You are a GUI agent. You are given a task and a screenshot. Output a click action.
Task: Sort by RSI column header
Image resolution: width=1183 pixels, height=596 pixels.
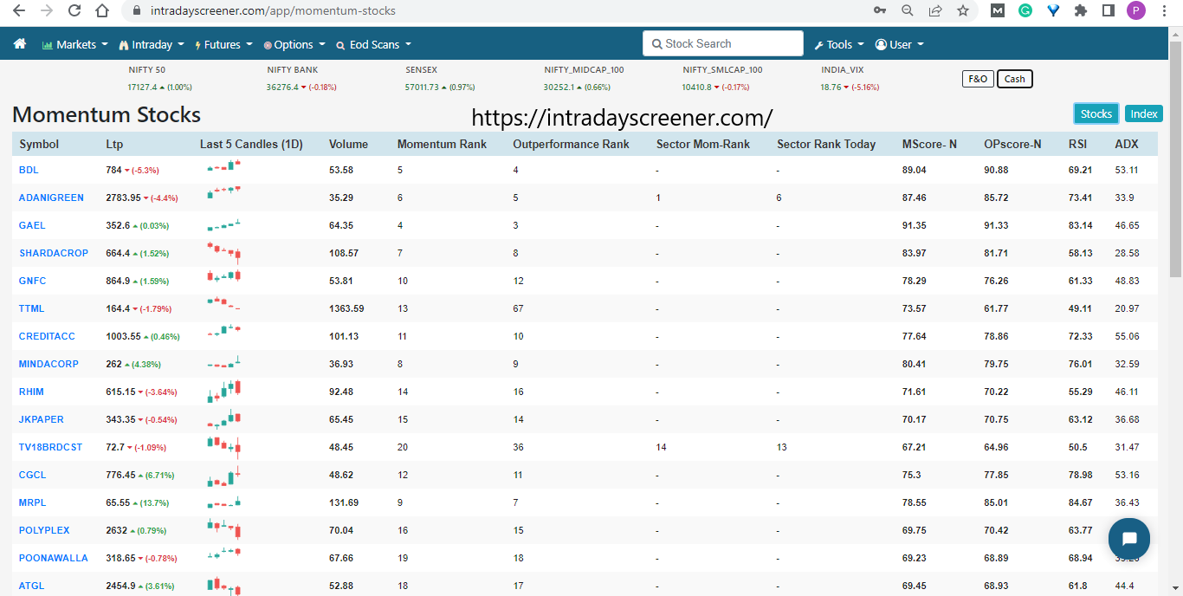pyautogui.click(x=1078, y=145)
